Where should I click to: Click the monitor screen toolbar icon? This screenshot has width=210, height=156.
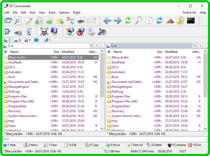tap(54, 32)
